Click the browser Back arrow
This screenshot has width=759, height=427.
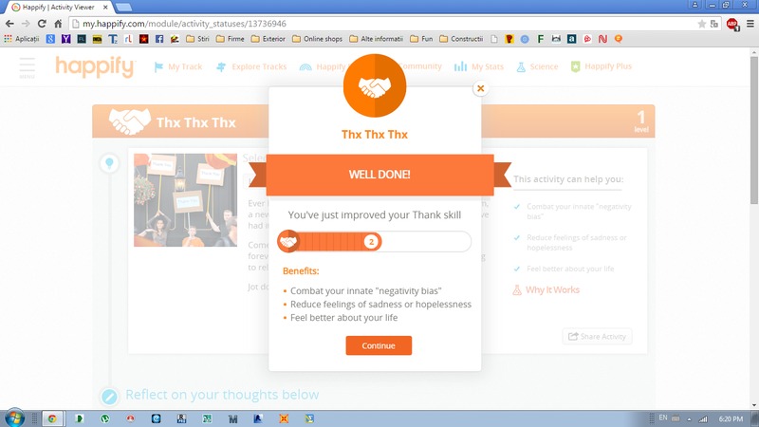click(9, 24)
